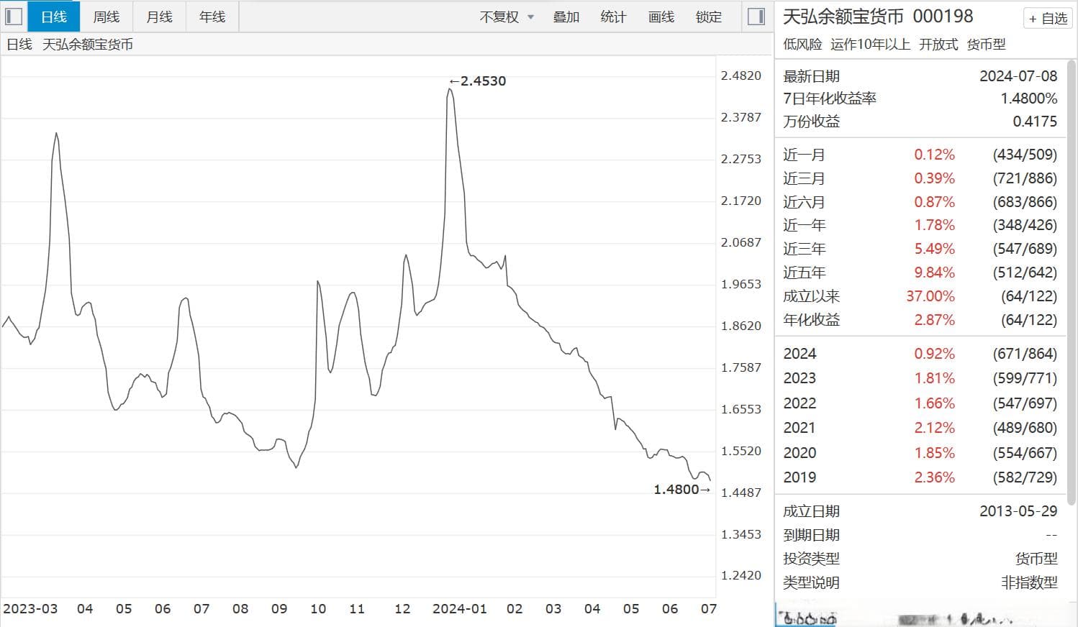Viewport: 1078px width, 627px height.
Task: Toggle the left sidebar panel icon
Action: (14, 16)
